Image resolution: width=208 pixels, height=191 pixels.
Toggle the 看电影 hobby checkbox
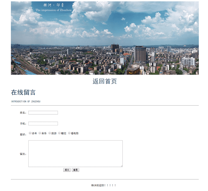coord(69,133)
